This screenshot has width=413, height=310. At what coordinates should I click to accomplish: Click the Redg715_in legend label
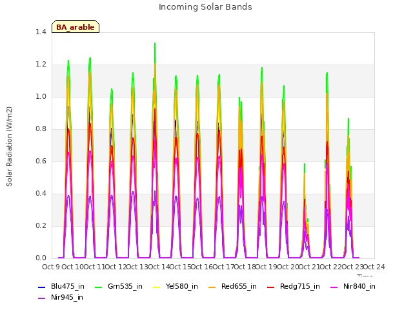[x=300, y=286]
